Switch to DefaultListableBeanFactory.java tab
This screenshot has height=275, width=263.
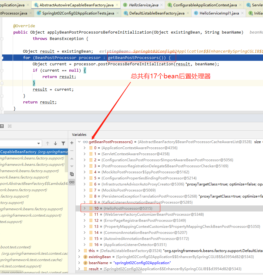pos(157,13)
